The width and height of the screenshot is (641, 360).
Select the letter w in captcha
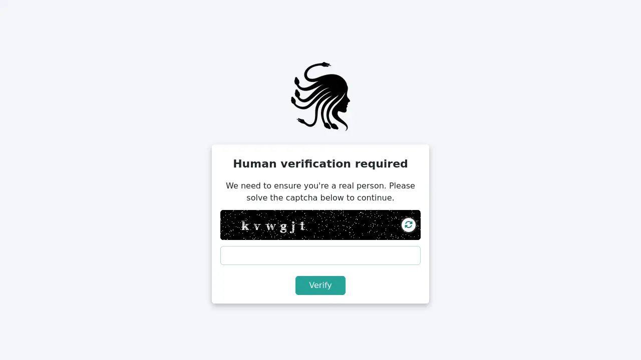click(270, 227)
